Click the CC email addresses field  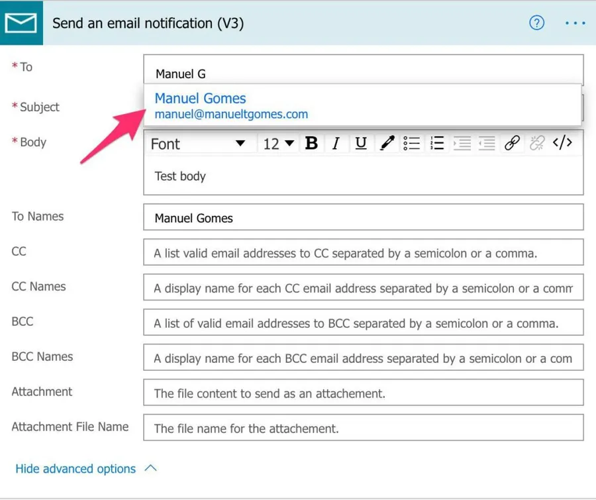pyautogui.click(x=363, y=253)
